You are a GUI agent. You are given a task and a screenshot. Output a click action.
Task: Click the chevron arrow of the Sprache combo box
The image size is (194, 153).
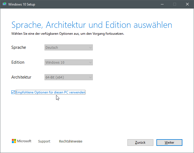tap(90, 47)
